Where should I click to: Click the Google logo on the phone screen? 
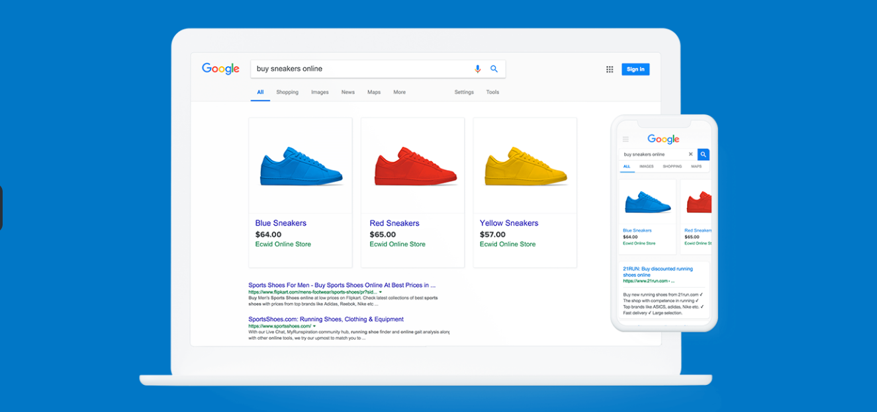coord(663,139)
